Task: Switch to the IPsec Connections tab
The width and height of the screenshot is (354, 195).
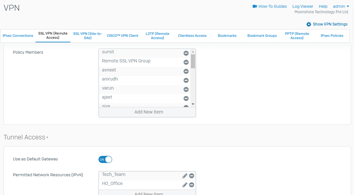Action: [18, 36]
